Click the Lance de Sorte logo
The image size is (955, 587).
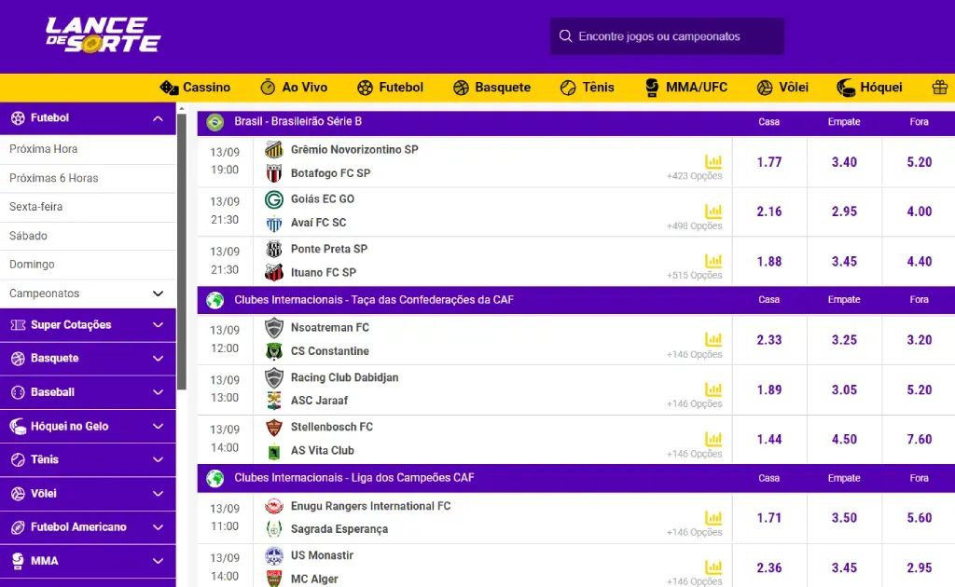coord(103,35)
